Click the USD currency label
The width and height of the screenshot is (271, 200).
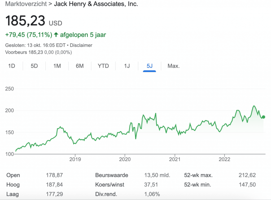pos(55,23)
